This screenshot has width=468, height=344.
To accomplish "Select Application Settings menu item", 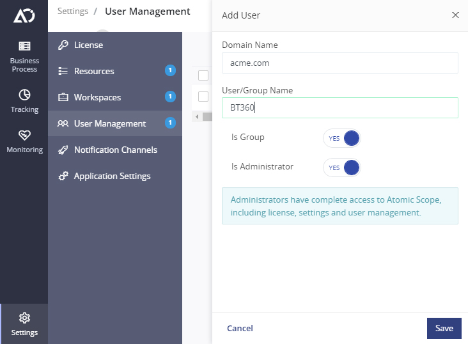I will coord(115,176).
